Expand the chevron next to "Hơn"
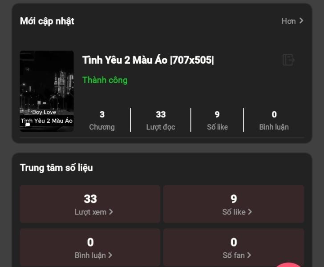The width and height of the screenshot is (324, 267). pyautogui.click(x=301, y=20)
